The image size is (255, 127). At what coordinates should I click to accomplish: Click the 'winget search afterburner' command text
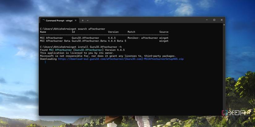click(x=86, y=29)
